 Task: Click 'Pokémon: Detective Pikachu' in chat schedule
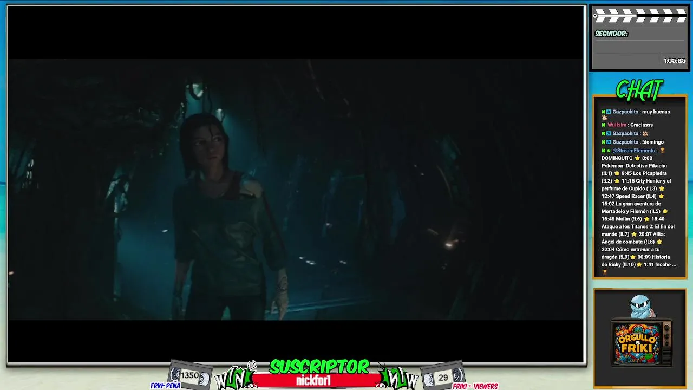[x=634, y=166]
